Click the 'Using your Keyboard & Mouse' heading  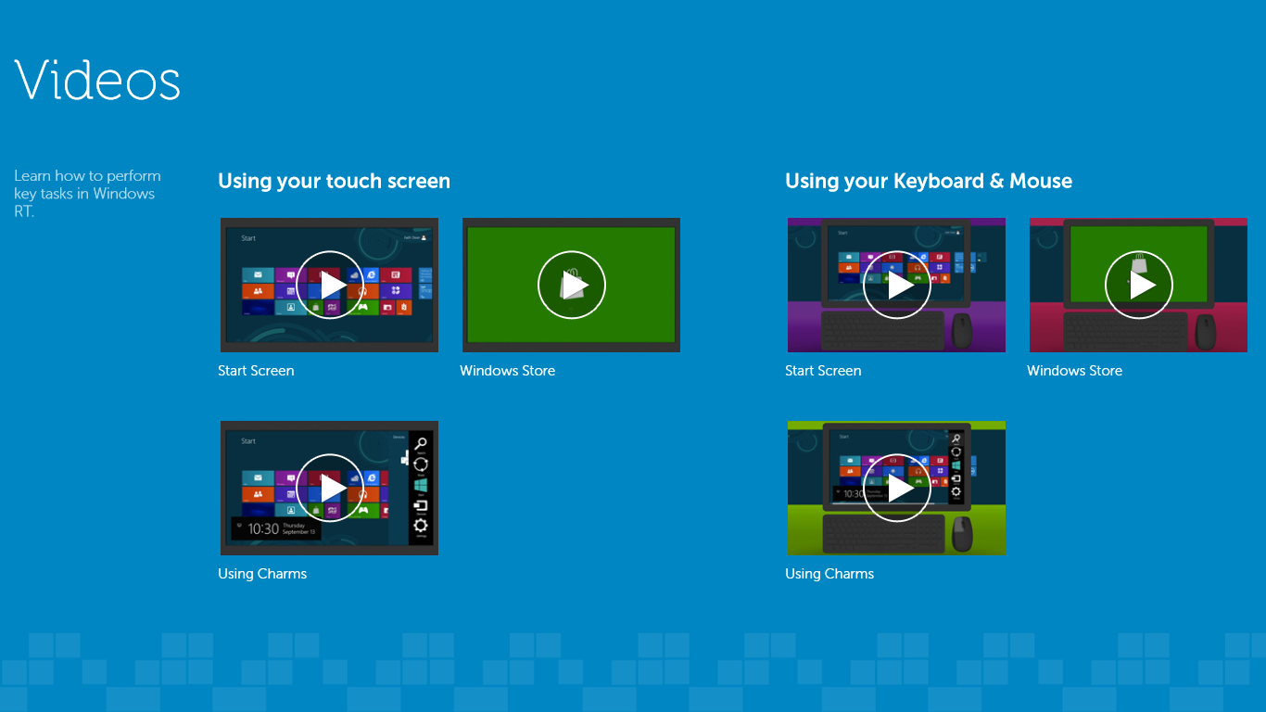[929, 182]
